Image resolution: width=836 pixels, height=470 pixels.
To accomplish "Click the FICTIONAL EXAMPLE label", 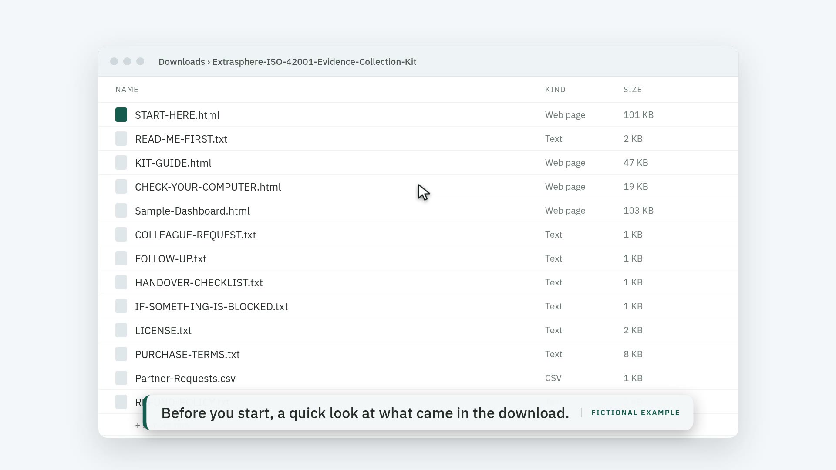I will point(635,413).
